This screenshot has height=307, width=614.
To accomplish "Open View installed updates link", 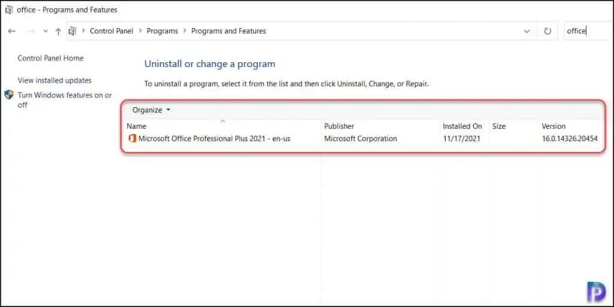I will pos(55,80).
